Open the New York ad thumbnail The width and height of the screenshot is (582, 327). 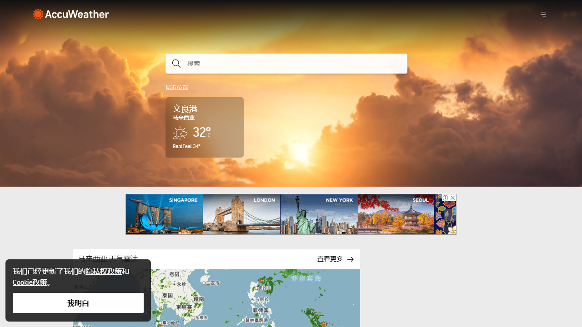coord(319,214)
